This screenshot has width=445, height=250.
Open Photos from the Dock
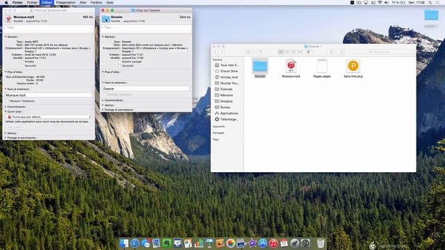click(231, 243)
